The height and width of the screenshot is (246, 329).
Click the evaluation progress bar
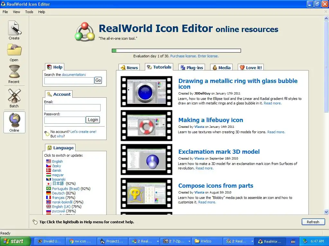[176, 51]
